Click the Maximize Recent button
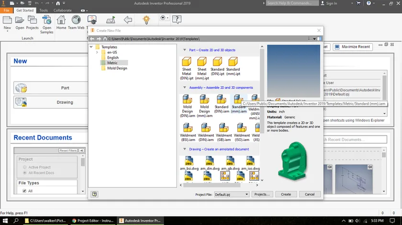The width and height of the screenshot is (402, 225). pyautogui.click(x=353, y=47)
